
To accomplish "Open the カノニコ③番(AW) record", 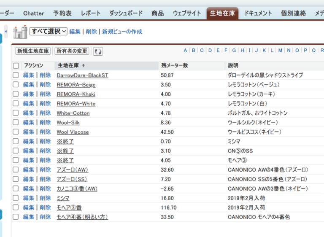I will coord(77,189).
